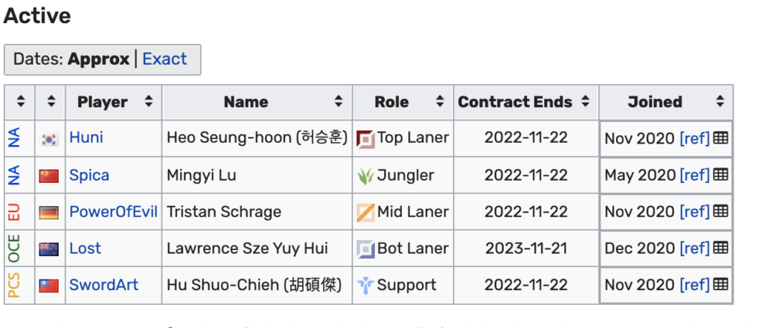Sort table by Contract Ends column

[585, 102]
